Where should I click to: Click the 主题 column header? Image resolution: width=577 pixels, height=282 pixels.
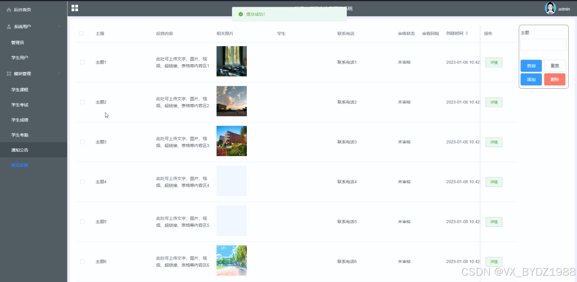(100, 34)
